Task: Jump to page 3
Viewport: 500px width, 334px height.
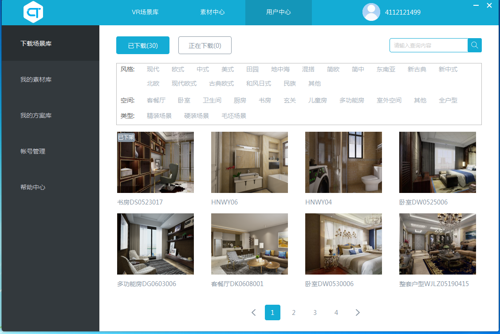Action: point(315,313)
